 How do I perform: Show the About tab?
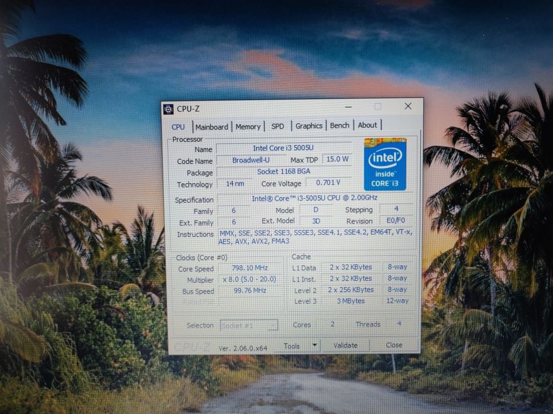[367, 125]
